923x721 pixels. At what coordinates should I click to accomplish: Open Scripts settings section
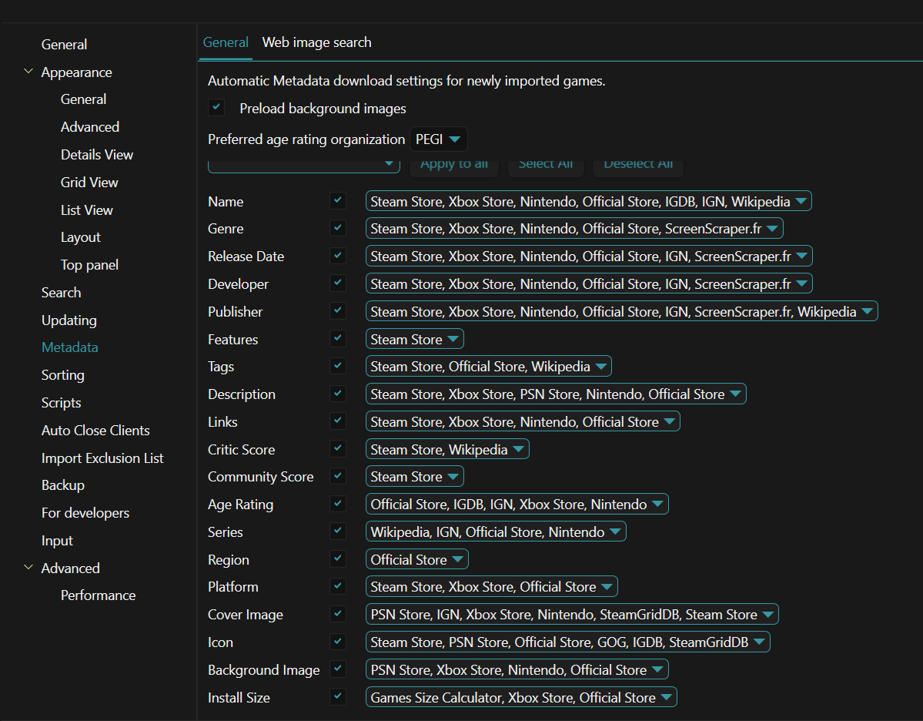[62, 403]
